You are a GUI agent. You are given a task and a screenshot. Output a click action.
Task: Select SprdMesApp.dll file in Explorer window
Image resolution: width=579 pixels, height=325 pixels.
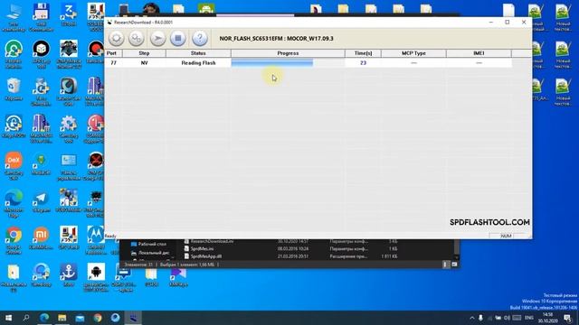[206, 256]
